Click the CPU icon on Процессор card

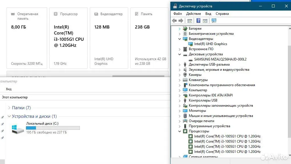pyautogui.click(x=56, y=14)
